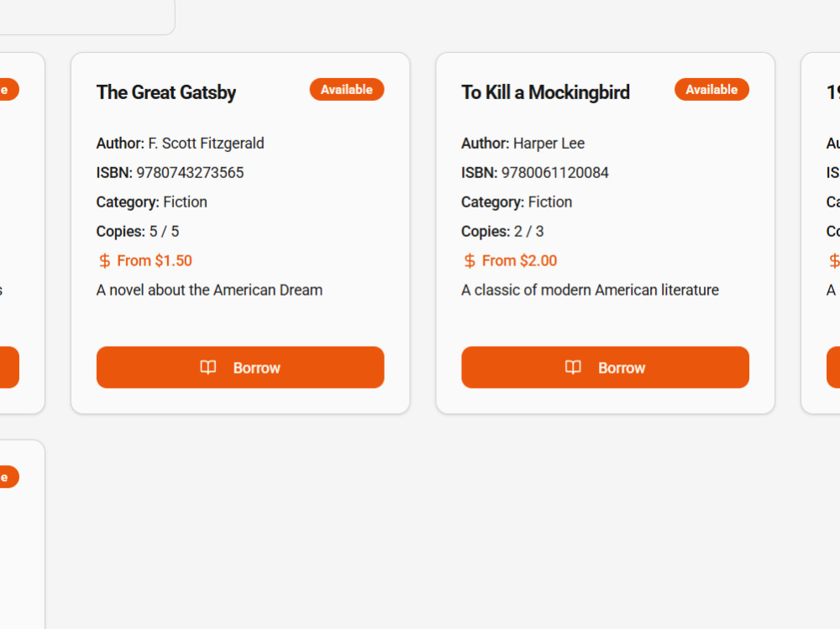Click the From $2.00 price text
The image size is (840, 629).
pyautogui.click(x=519, y=261)
